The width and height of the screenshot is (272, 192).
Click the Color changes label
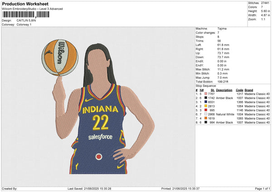coord(205,33)
